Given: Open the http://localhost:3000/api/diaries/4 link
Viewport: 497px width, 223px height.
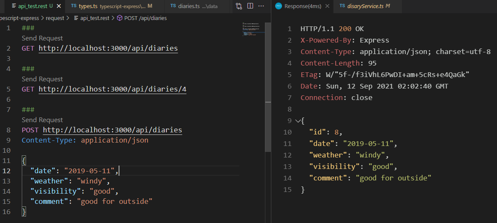Looking at the screenshot, I should [113, 89].
